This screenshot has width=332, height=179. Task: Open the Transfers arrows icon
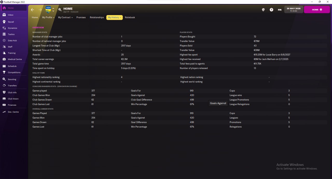(x=4, y=85)
